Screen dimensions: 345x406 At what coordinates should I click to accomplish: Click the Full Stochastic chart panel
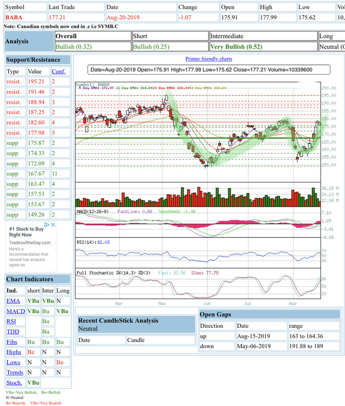tap(198, 284)
